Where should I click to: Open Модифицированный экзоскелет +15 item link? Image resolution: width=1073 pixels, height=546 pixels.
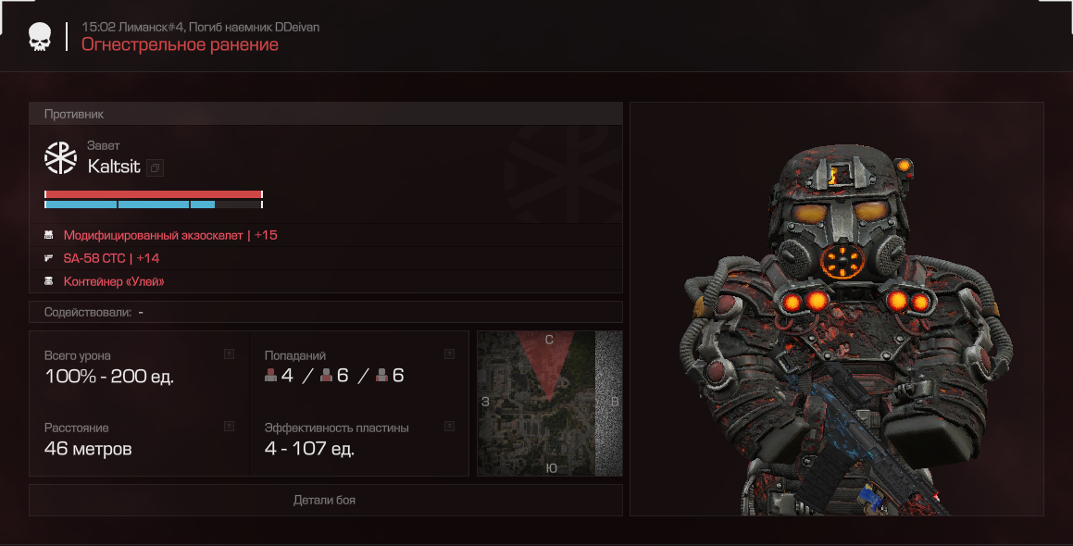170,235
